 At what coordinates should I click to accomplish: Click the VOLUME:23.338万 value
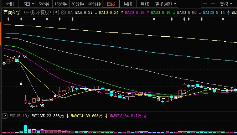48,116
